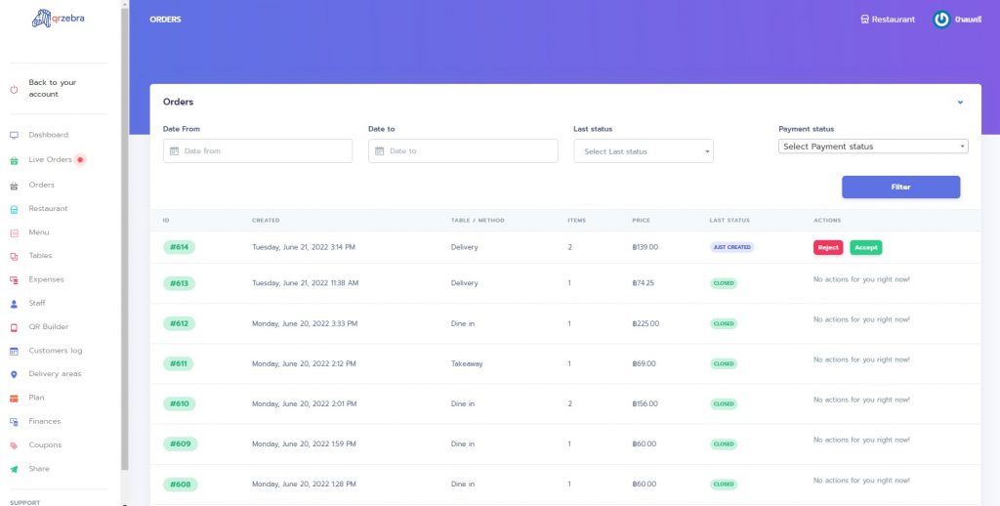
Task: Click the Date to input field
Action: click(463, 151)
